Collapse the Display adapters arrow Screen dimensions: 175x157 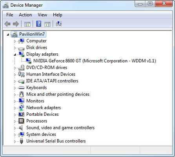point(15,55)
